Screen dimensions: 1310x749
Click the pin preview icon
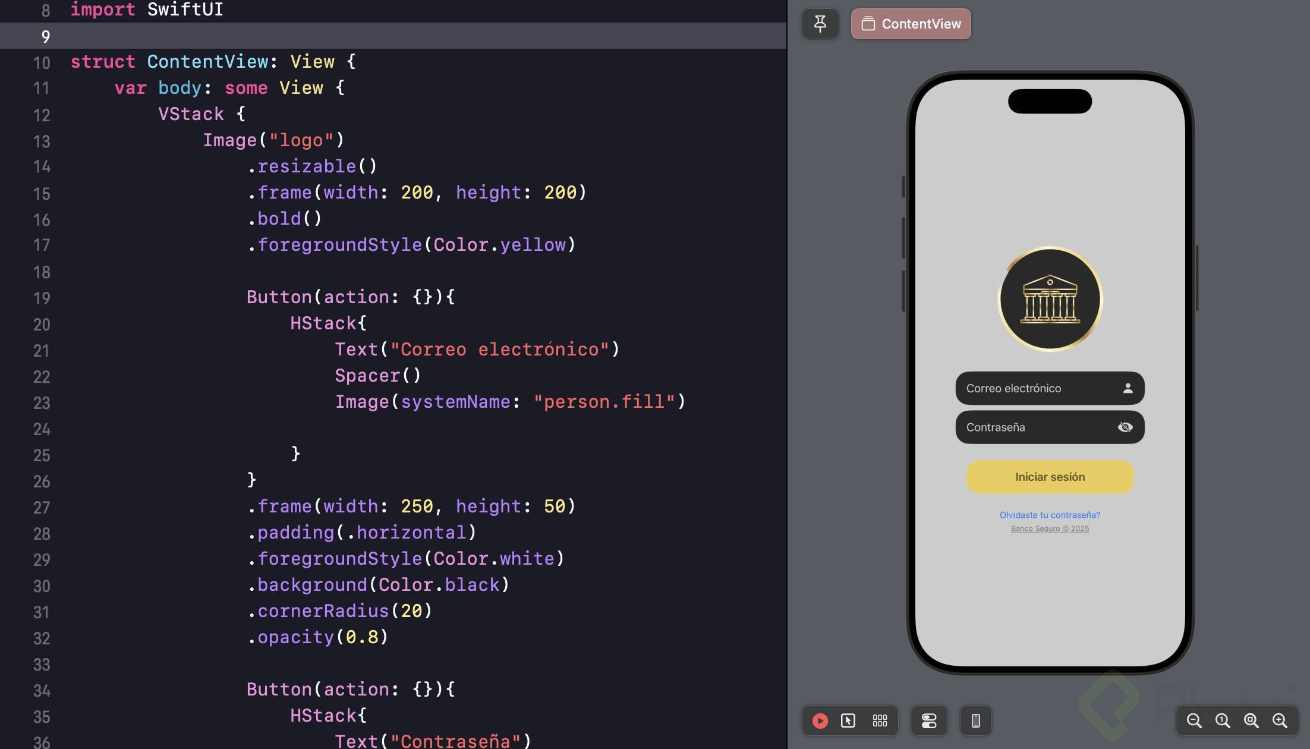point(820,24)
